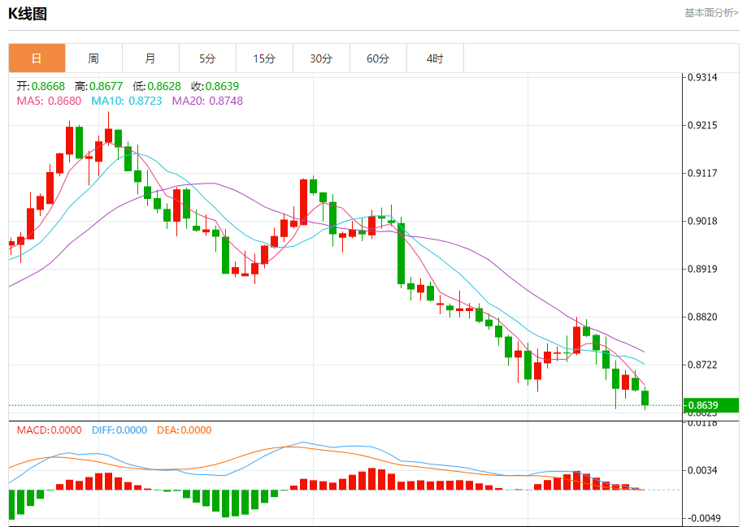This screenshot has width=747, height=527.
Task: Open the 5分 interval tab
Action: pos(207,58)
